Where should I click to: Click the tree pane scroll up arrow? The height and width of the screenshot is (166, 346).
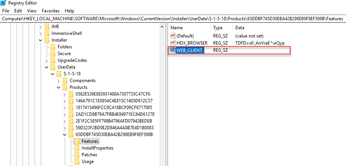[x=162, y=27]
